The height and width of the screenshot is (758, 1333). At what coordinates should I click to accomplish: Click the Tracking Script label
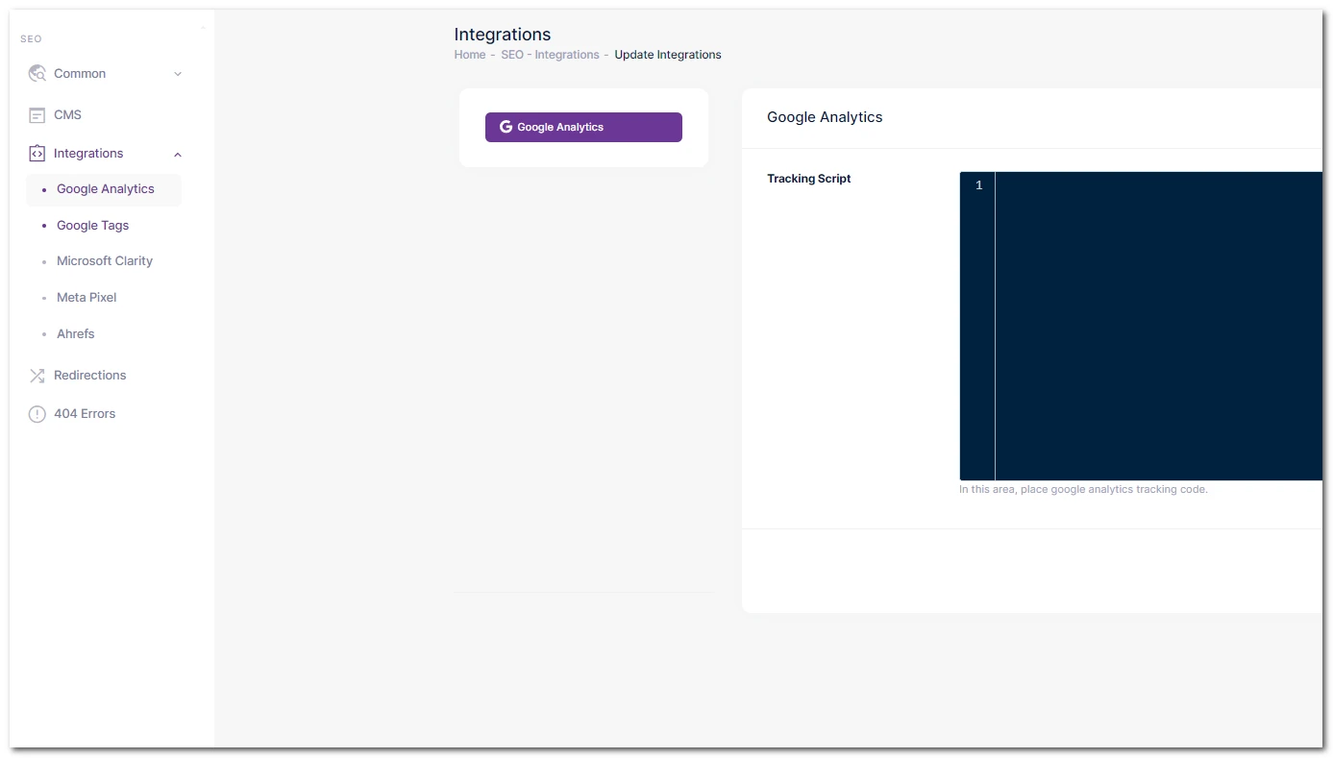point(809,179)
